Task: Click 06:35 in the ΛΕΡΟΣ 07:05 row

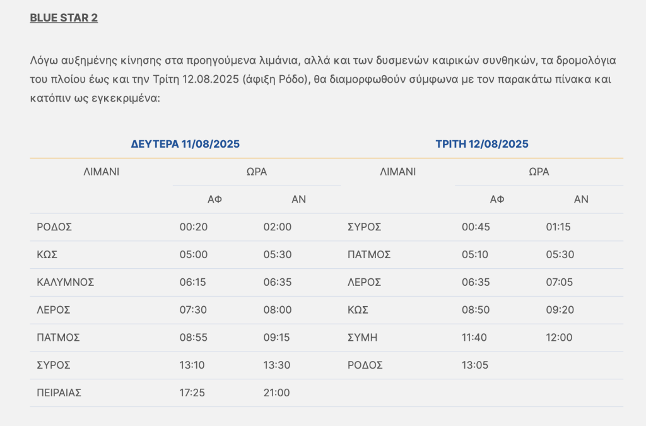Action: click(x=476, y=282)
